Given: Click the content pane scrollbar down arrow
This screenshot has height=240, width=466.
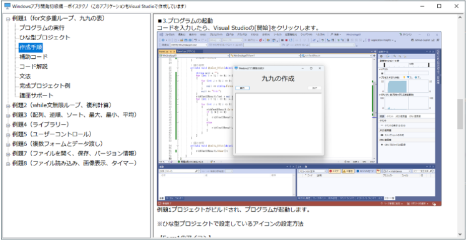Looking at the screenshot, I should coord(460,234).
